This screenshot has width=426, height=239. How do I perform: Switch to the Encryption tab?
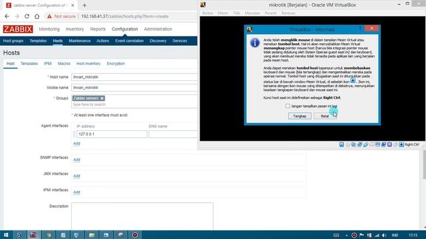(x=116, y=64)
